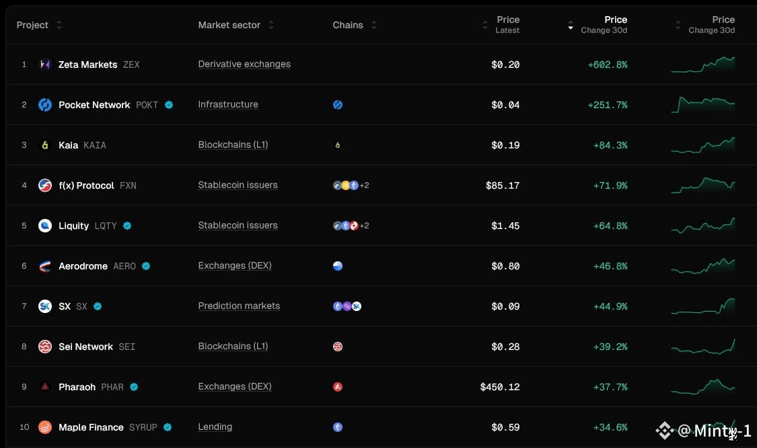Image resolution: width=757 pixels, height=448 pixels.
Task: Click the $450.12 price value
Action: pos(500,387)
